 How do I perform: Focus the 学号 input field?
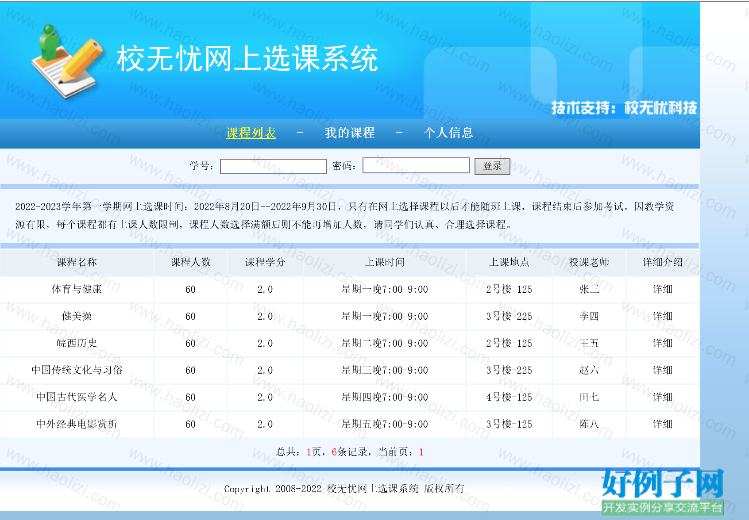[273, 166]
